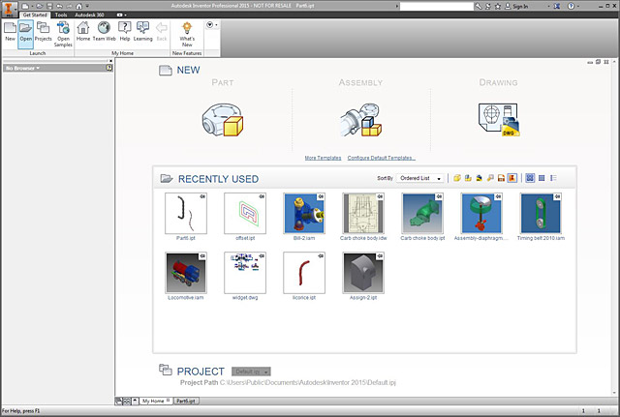
Task: Switch to large thumbnails view
Action: pyautogui.click(x=530, y=178)
